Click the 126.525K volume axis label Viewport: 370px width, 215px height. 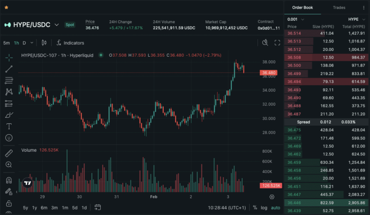(x=271, y=185)
